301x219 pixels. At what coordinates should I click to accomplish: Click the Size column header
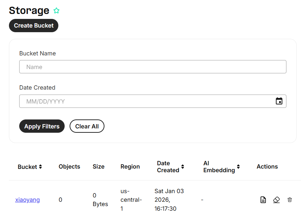(98, 167)
